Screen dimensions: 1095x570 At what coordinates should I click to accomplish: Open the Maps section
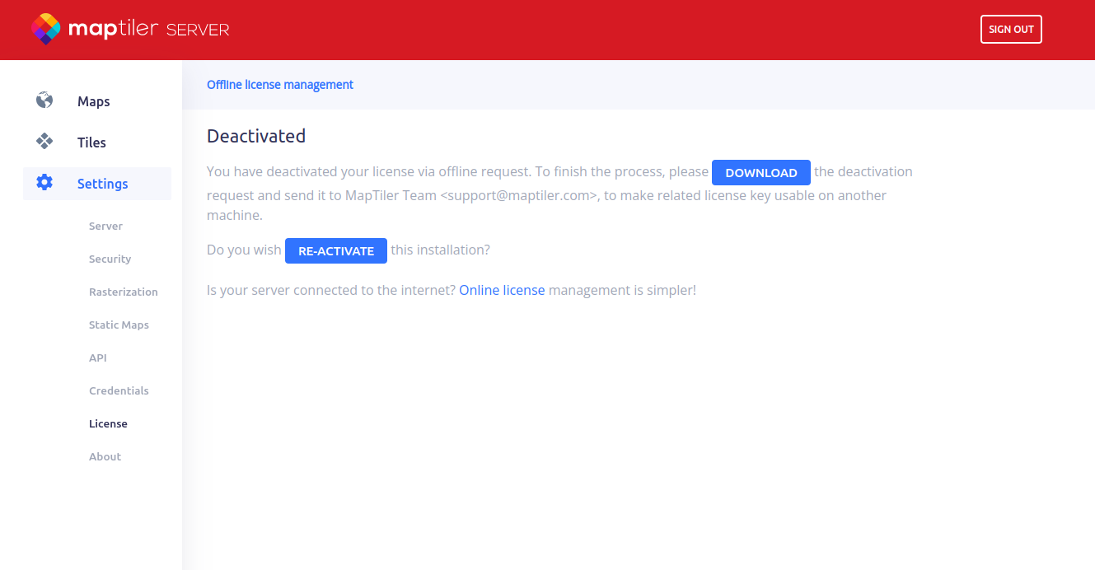[x=93, y=101]
